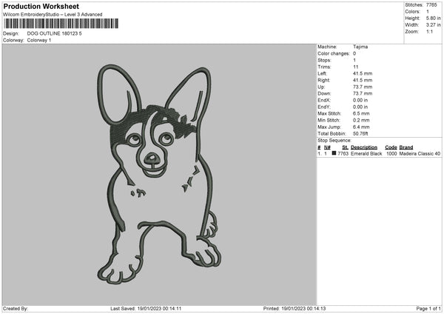Click the Total Bobbin 50.76ft value

pyautogui.click(x=362, y=133)
